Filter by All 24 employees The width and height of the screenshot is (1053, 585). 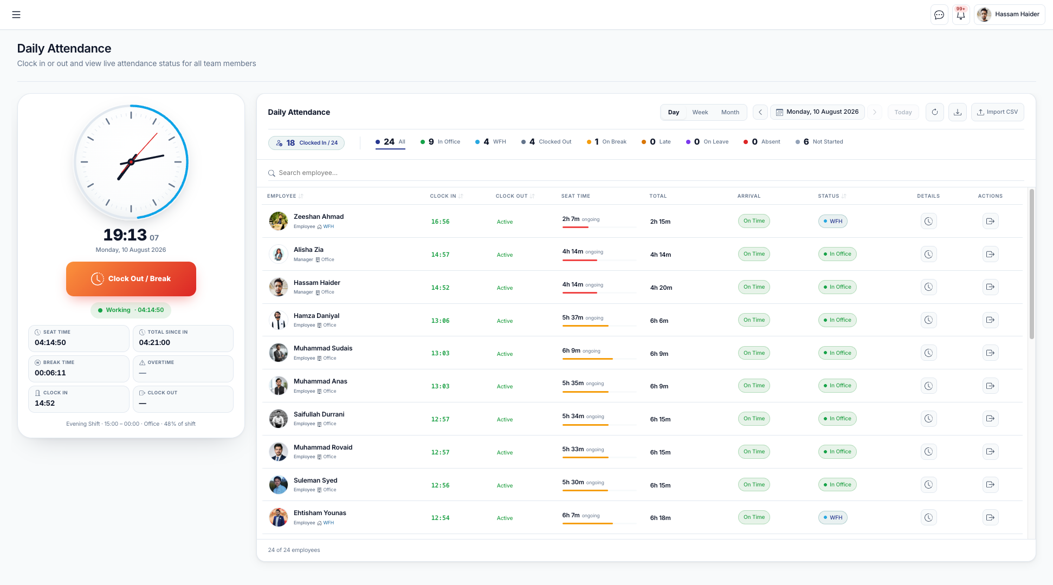point(390,142)
